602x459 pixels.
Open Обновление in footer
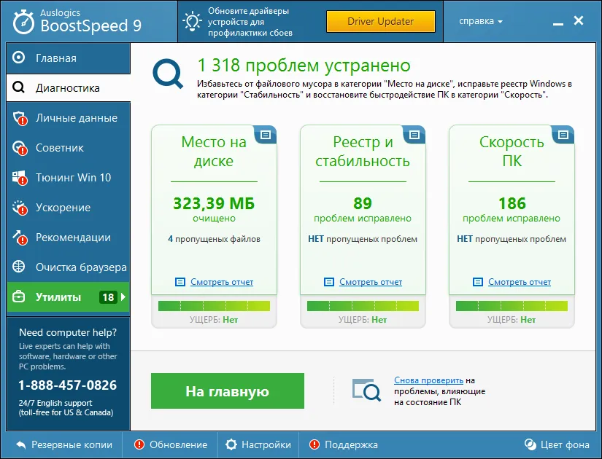click(x=171, y=445)
